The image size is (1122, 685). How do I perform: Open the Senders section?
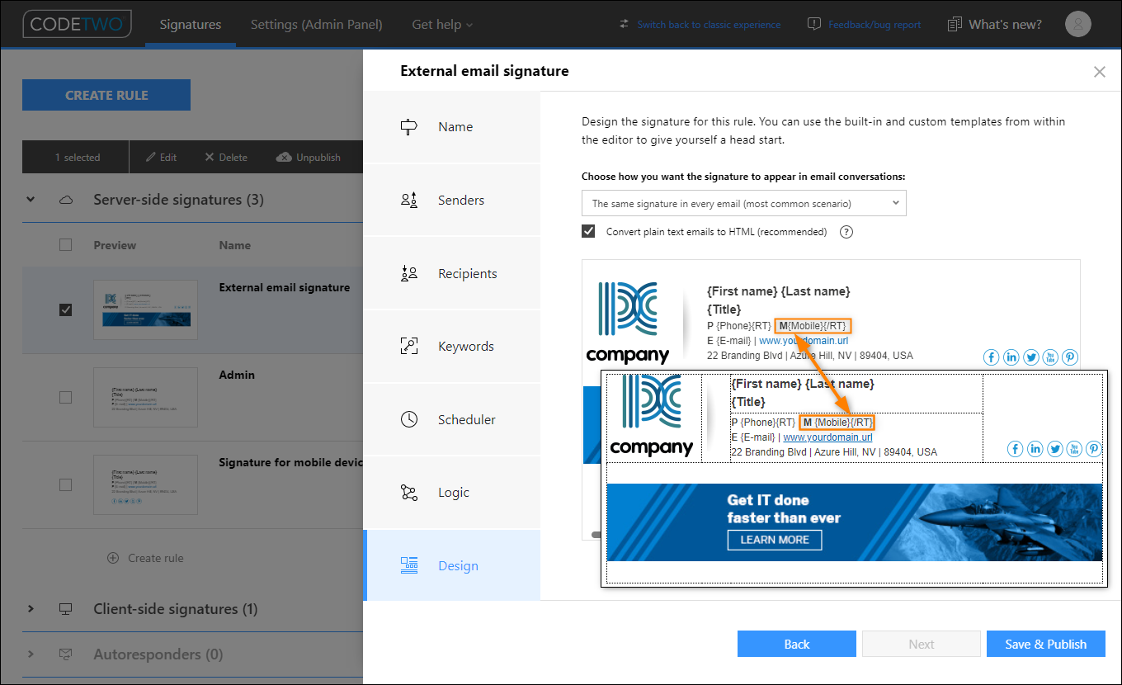pyautogui.click(x=460, y=200)
